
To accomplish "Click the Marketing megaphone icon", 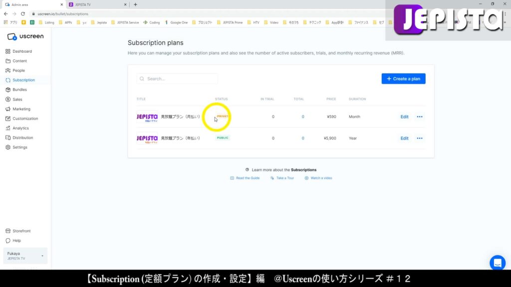I will (8, 109).
